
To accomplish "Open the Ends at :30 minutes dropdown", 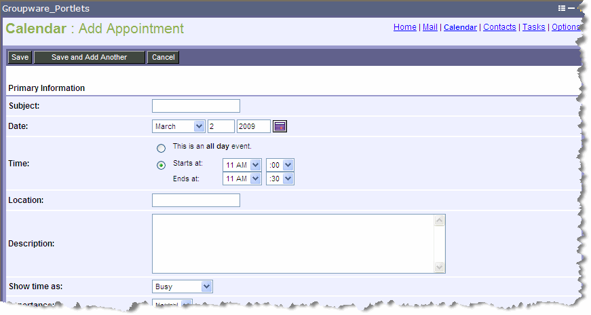I will click(280, 179).
